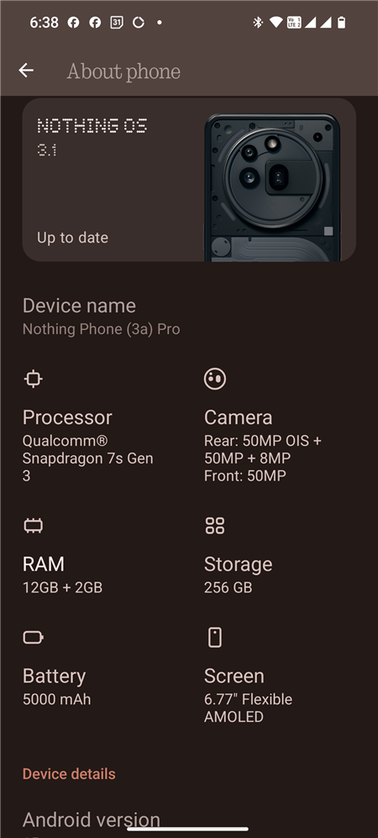378x838 pixels.
Task: Tap the Up to date status text
Action: click(x=72, y=238)
